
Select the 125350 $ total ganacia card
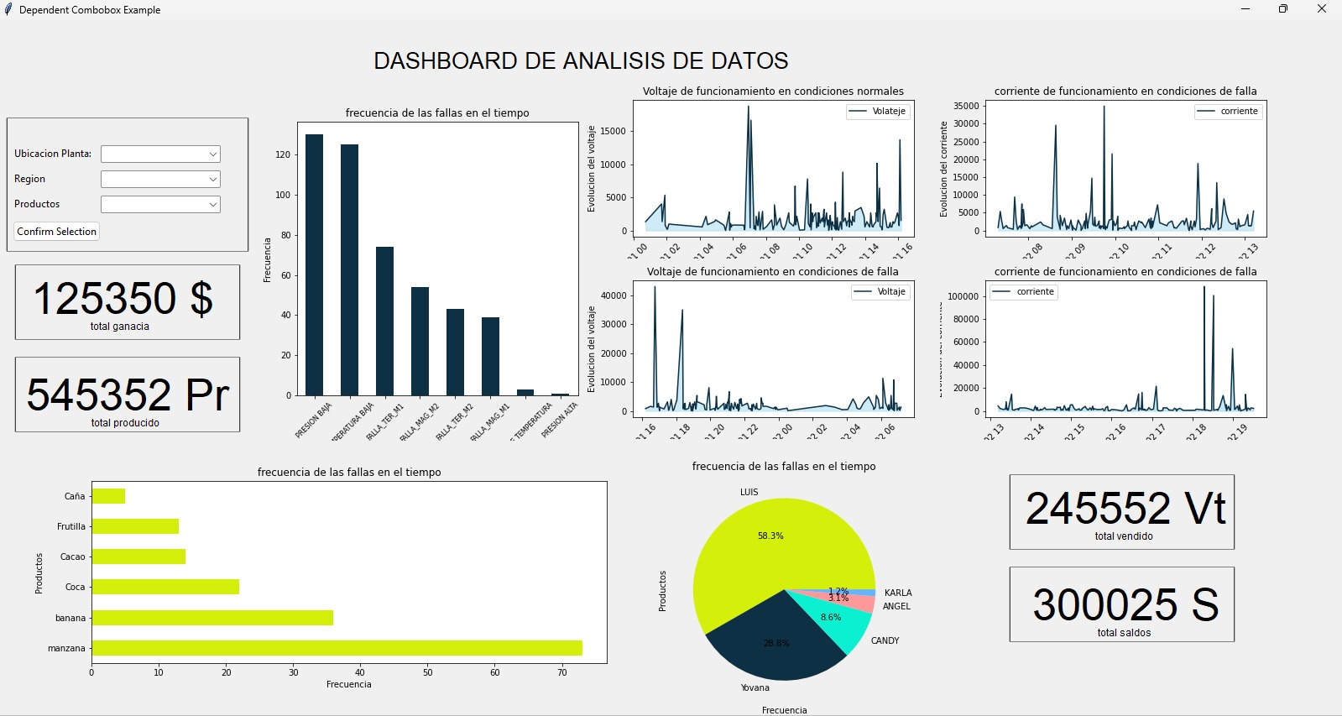point(128,302)
